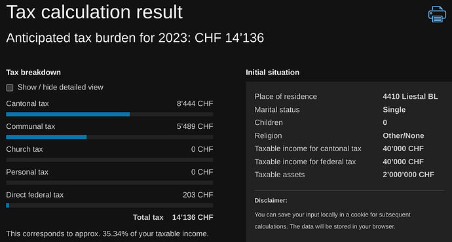Click the 35.34% of taxable income sentence
452x242 pixels.
(107, 233)
